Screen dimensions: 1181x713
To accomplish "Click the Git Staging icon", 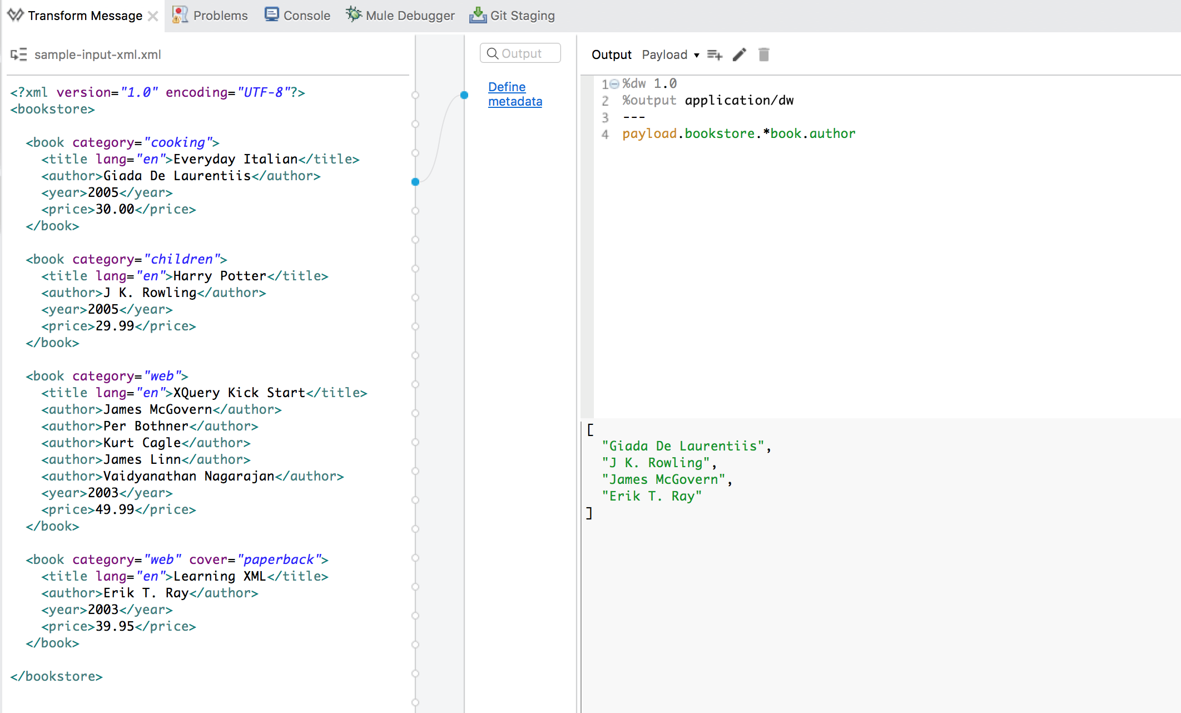I will point(477,15).
